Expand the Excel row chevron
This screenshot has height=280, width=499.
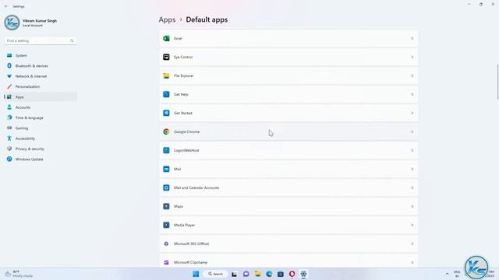(412, 38)
